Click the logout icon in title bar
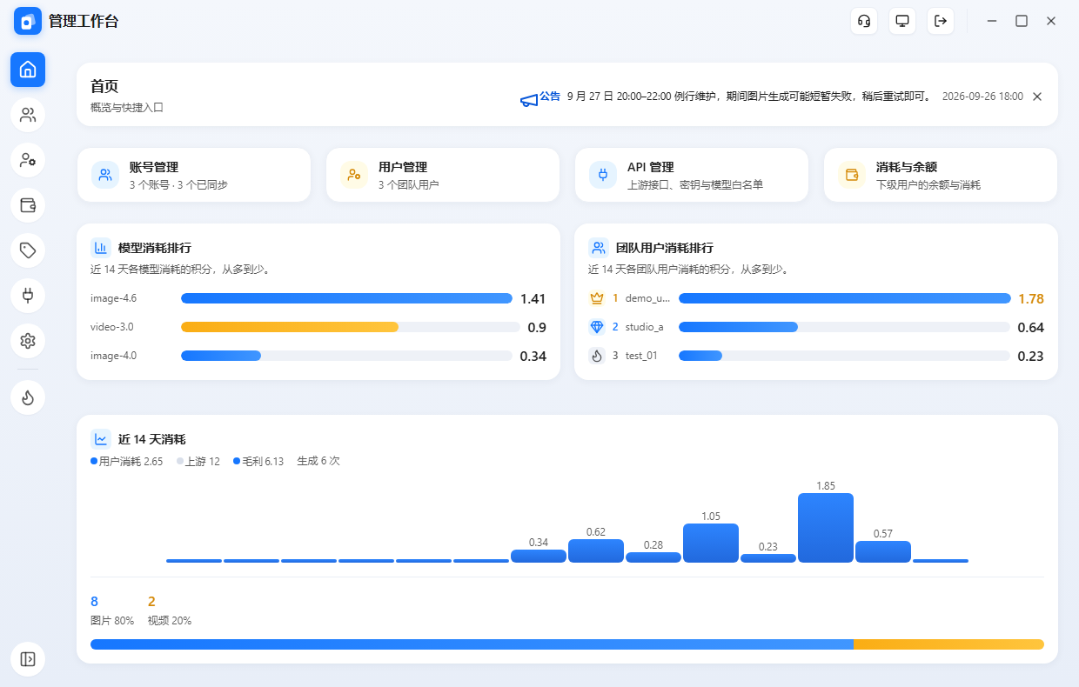This screenshot has width=1079, height=687. point(941,21)
